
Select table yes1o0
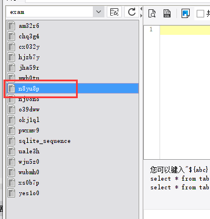(x=73, y=193)
